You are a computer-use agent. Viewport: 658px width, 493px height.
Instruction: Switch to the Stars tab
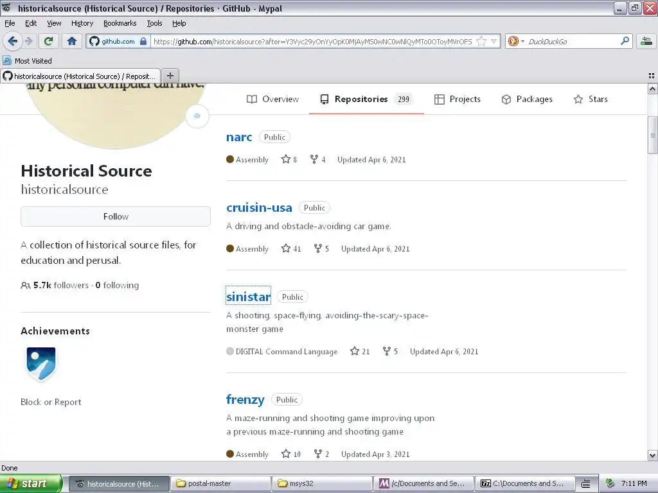[x=591, y=99]
